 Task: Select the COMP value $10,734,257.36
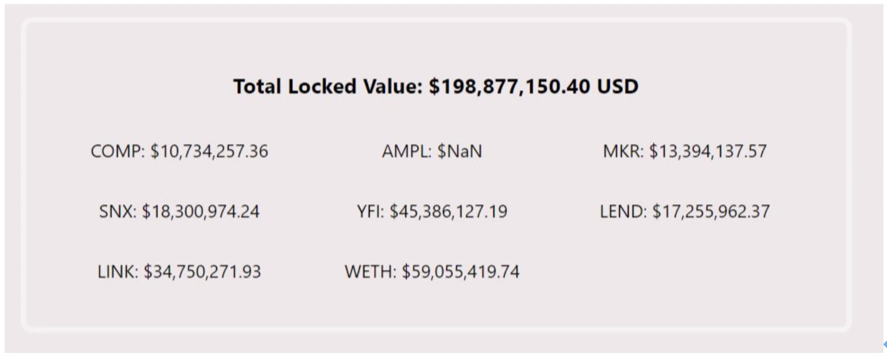point(209,152)
